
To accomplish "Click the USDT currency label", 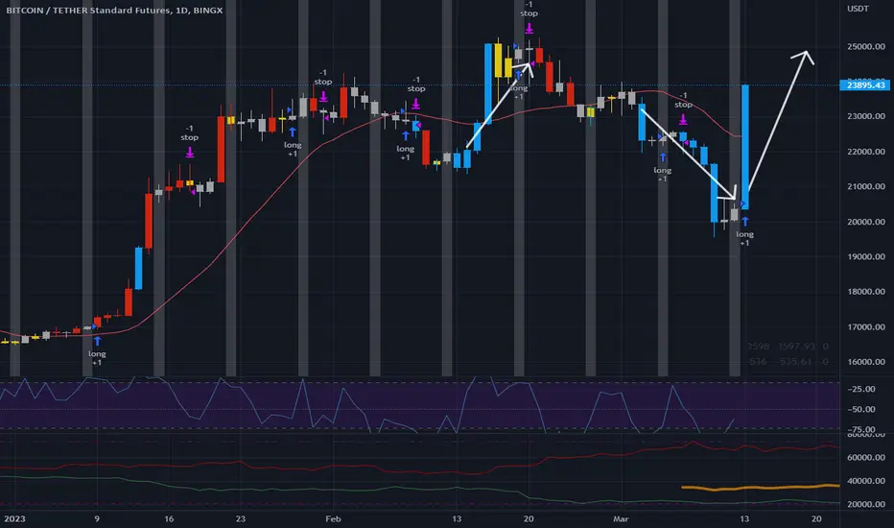I will coord(858,9).
